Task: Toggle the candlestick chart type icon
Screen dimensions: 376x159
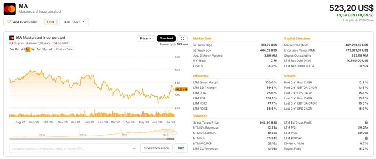Action: 181,148
